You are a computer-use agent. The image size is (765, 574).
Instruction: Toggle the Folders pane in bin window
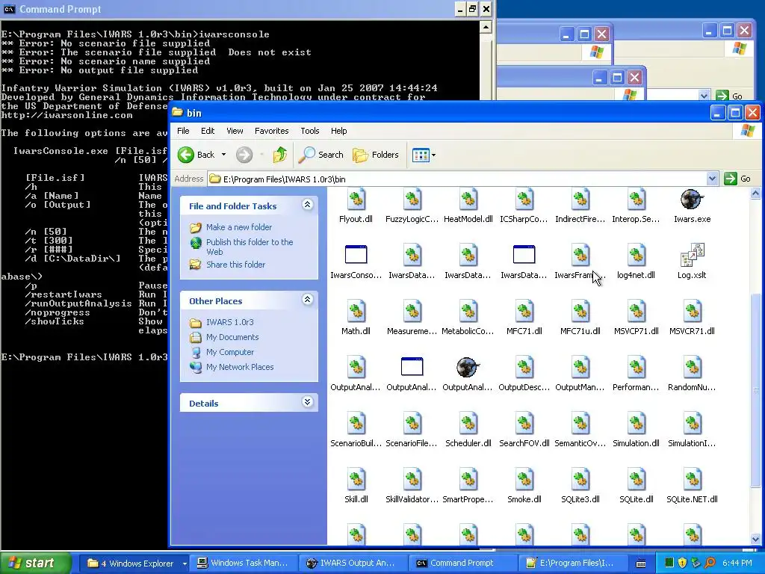click(376, 155)
